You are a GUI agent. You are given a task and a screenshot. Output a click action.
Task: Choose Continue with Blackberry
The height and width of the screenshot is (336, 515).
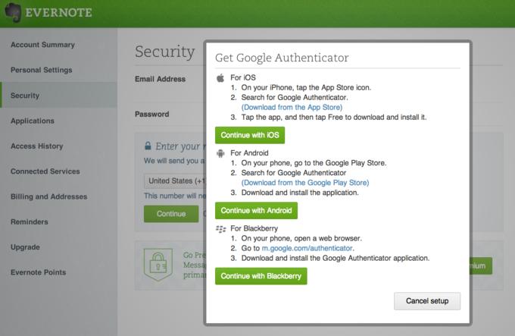pyautogui.click(x=261, y=276)
